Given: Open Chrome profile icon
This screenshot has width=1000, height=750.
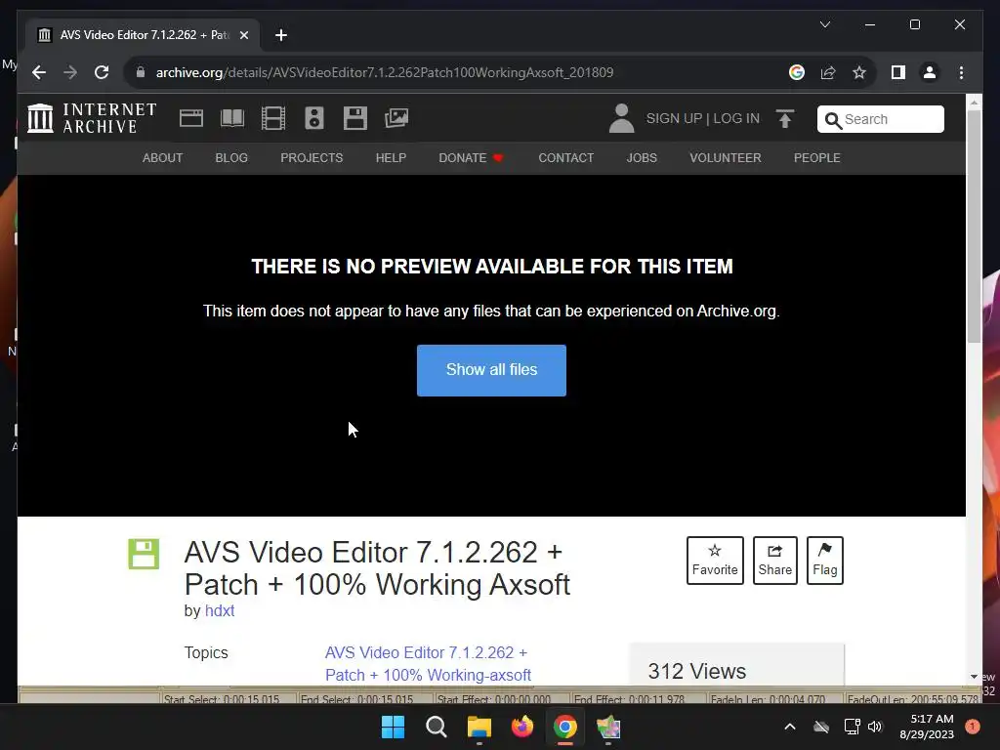Looking at the screenshot, I should pyautogui.click(x=930, y=72).
